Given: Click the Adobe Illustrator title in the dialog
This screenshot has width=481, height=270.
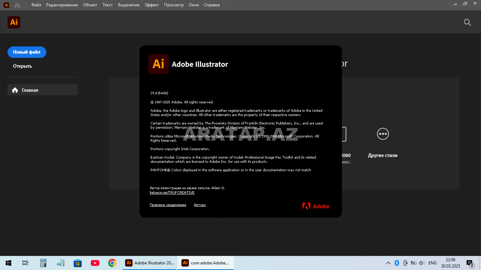Looking at the screenshot, I should click(200, 64).
